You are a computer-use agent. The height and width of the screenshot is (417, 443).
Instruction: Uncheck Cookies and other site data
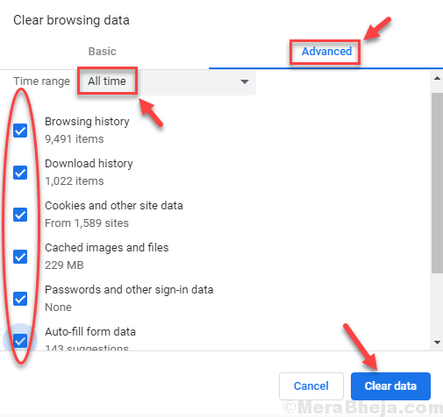pyautogui.click(x=20, y=215)
